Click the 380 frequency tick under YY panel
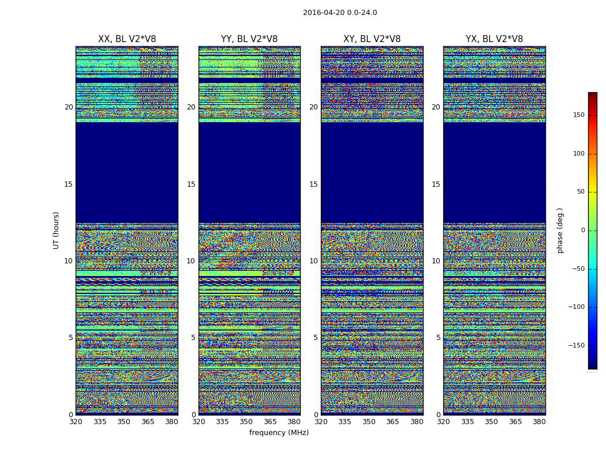The image size is (606, 461). point(294,422)
